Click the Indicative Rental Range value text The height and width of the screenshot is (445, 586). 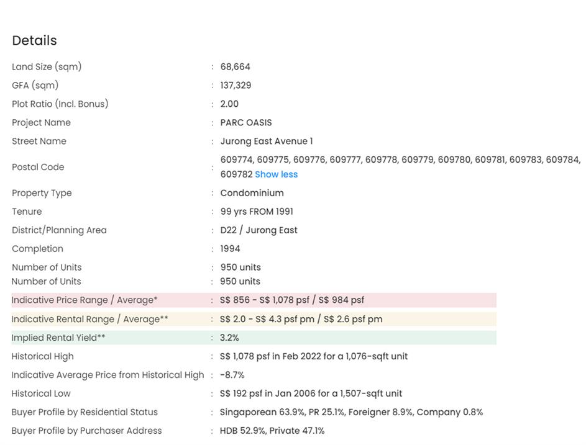(301, 320)
